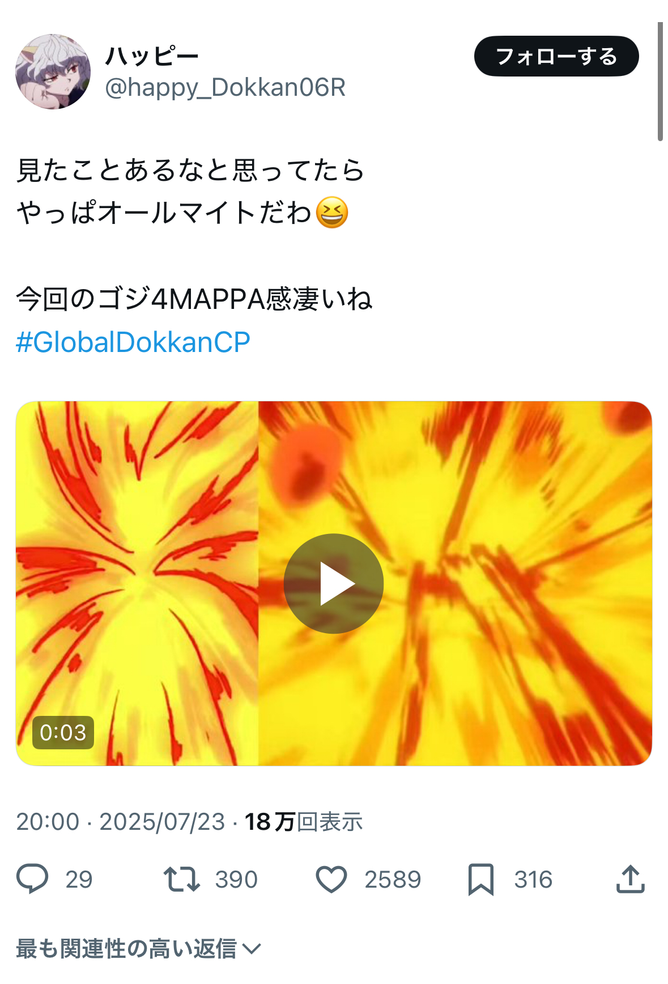Click the 390 retweet count

point(236,880)
